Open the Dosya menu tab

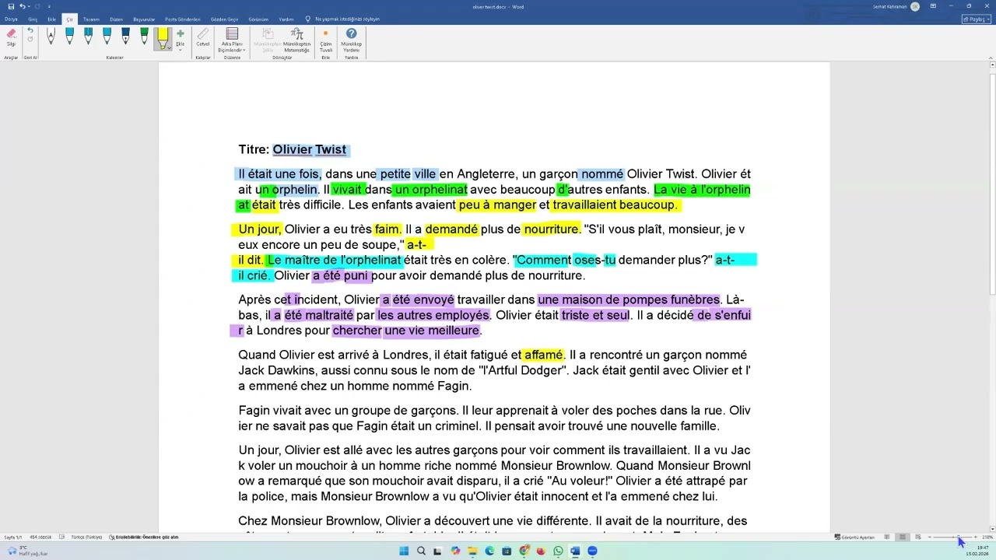[11, 19]
